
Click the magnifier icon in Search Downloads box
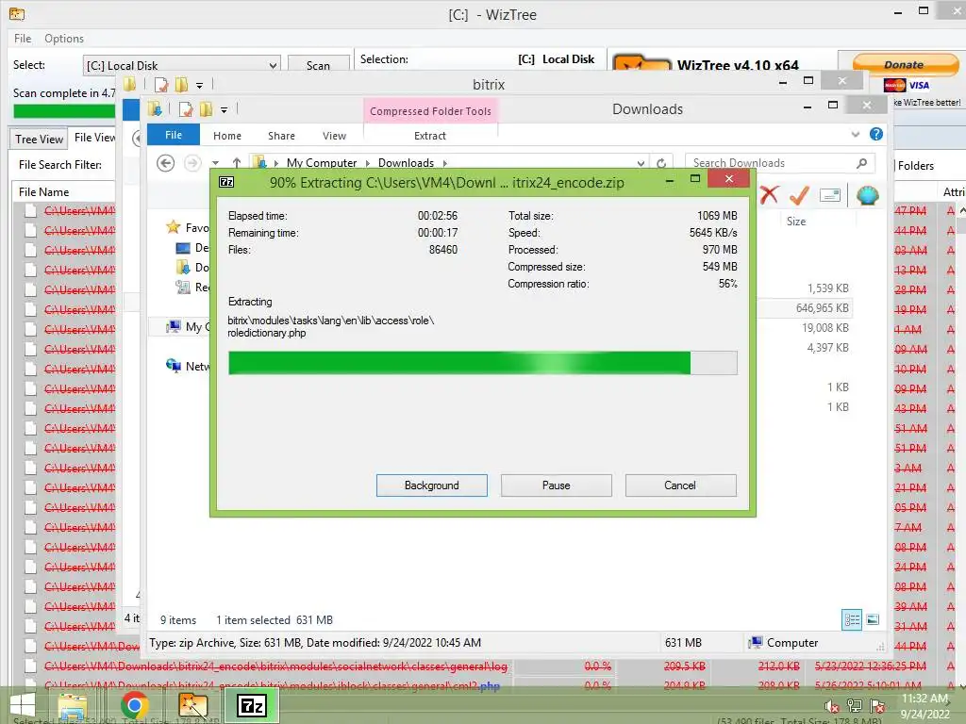pyautogui.click(x=861, y=162)
